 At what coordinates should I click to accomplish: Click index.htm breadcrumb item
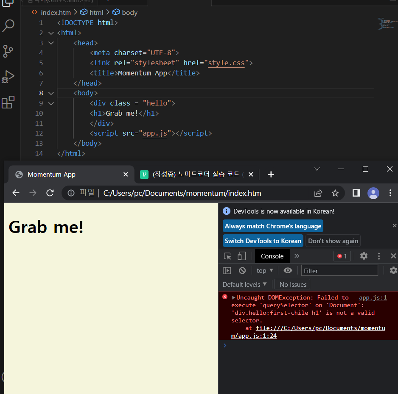click(56, 12)
